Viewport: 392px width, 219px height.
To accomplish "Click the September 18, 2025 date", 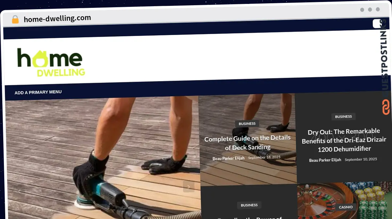I will point(264,157).
